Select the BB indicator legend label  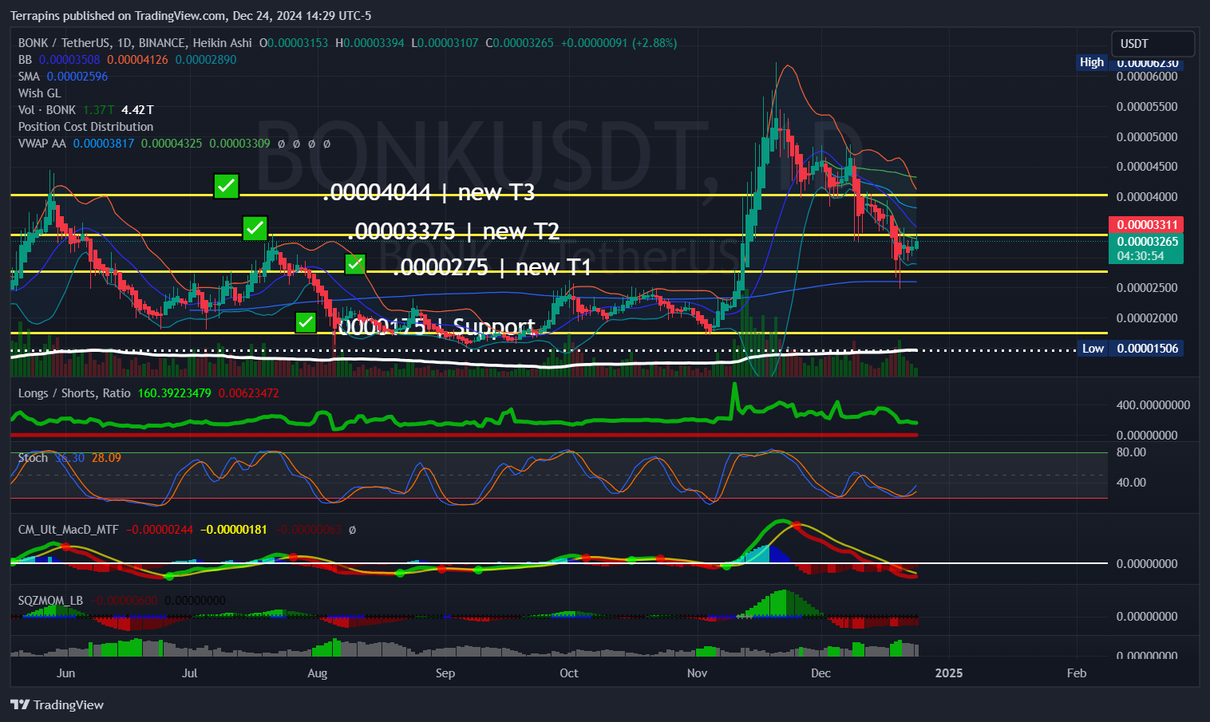(x=25, y=60)
